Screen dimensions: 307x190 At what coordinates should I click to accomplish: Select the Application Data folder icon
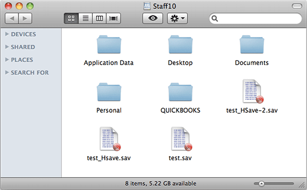pos(109,45)
